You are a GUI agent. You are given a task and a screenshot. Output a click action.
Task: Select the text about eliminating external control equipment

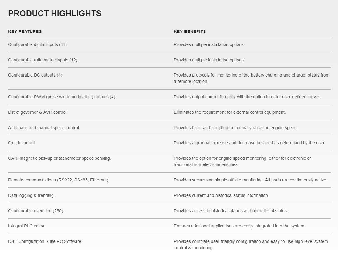(x=230, y=112)
